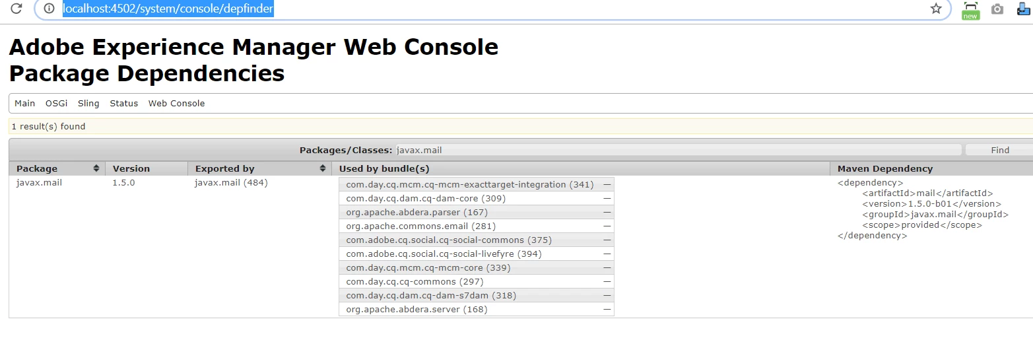Open the org.apache.abdera.parser (167) bundle
This screenshot has width=1033, height=342.
pos(417,212)
